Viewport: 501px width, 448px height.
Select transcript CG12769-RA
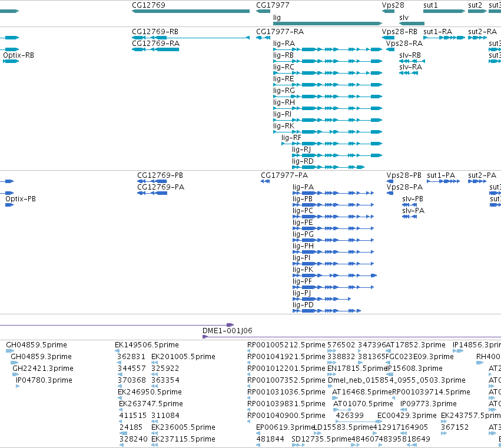point(155,49)
